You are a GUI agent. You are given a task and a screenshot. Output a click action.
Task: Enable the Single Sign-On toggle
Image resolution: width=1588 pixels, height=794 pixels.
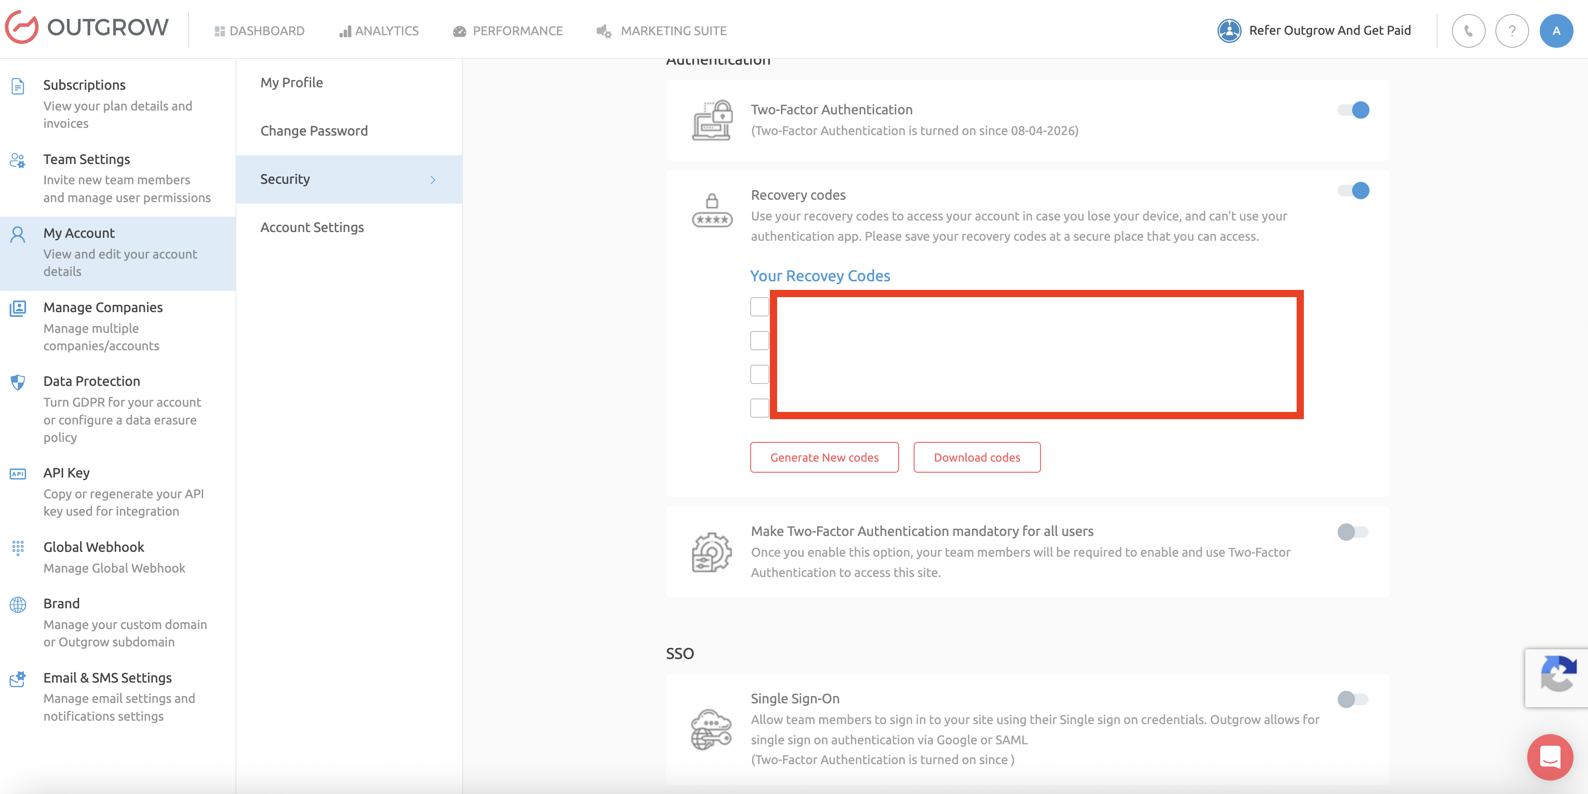[1352, 699]
